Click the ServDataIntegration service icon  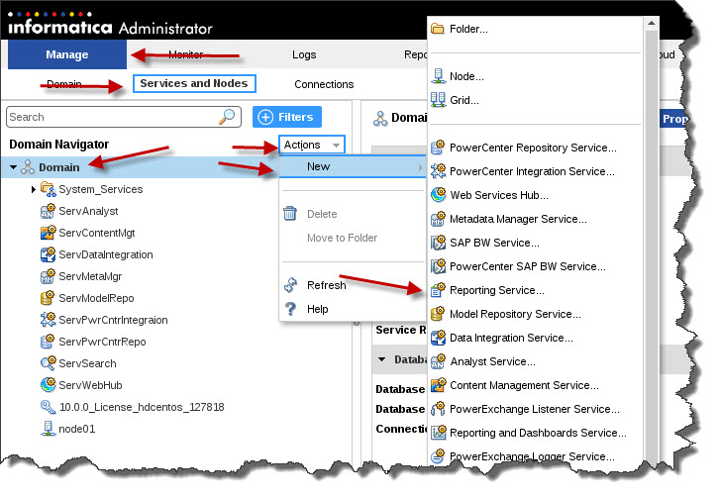click(x=48, y=254)
